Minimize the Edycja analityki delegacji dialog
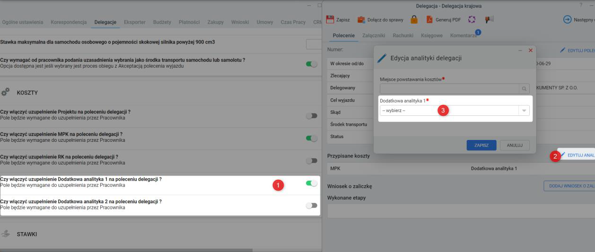Screen dimensions: 595x252 coord(520,50)
